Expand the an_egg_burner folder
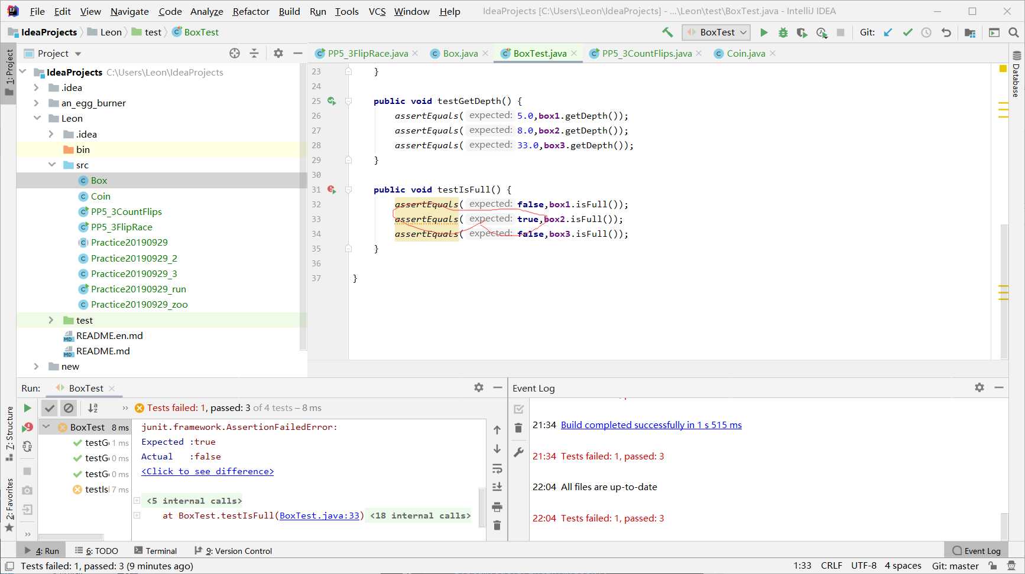 click(x=37, y=103)
